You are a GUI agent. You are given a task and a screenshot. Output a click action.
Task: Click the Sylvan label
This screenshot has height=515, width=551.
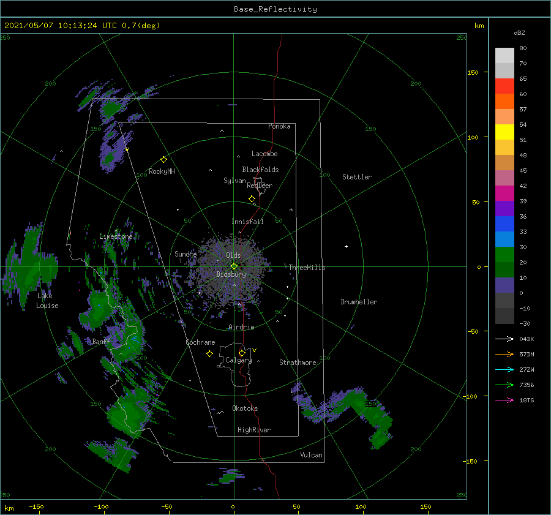point(234,181)
